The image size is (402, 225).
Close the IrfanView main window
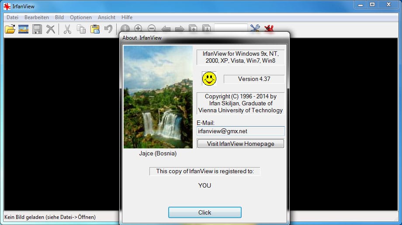pyautogui.click(x=388, y=5)
